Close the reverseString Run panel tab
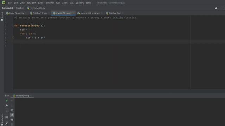Image resolution: width=225 pixels, height=126 pixels. click(31, 96)
